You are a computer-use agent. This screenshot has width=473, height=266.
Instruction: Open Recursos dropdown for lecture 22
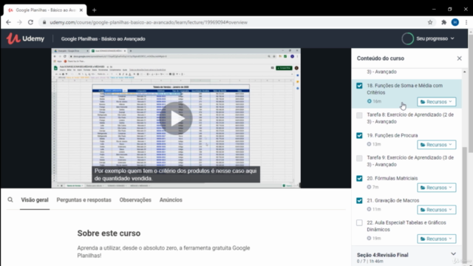[x=437, y=239]
